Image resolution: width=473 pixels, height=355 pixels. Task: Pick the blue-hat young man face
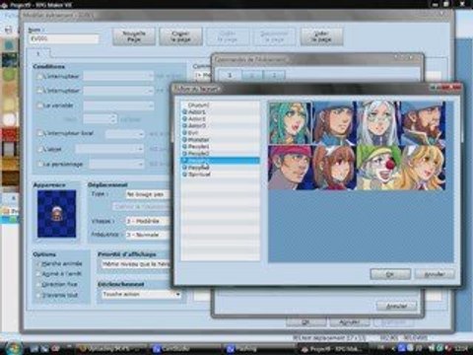click(x=334, y=123)
